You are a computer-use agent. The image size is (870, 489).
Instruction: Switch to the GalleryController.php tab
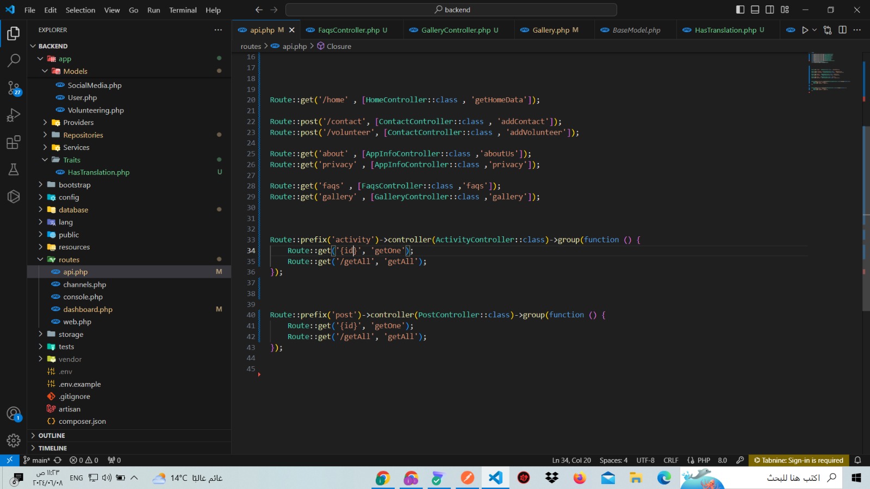click(456, 30)
